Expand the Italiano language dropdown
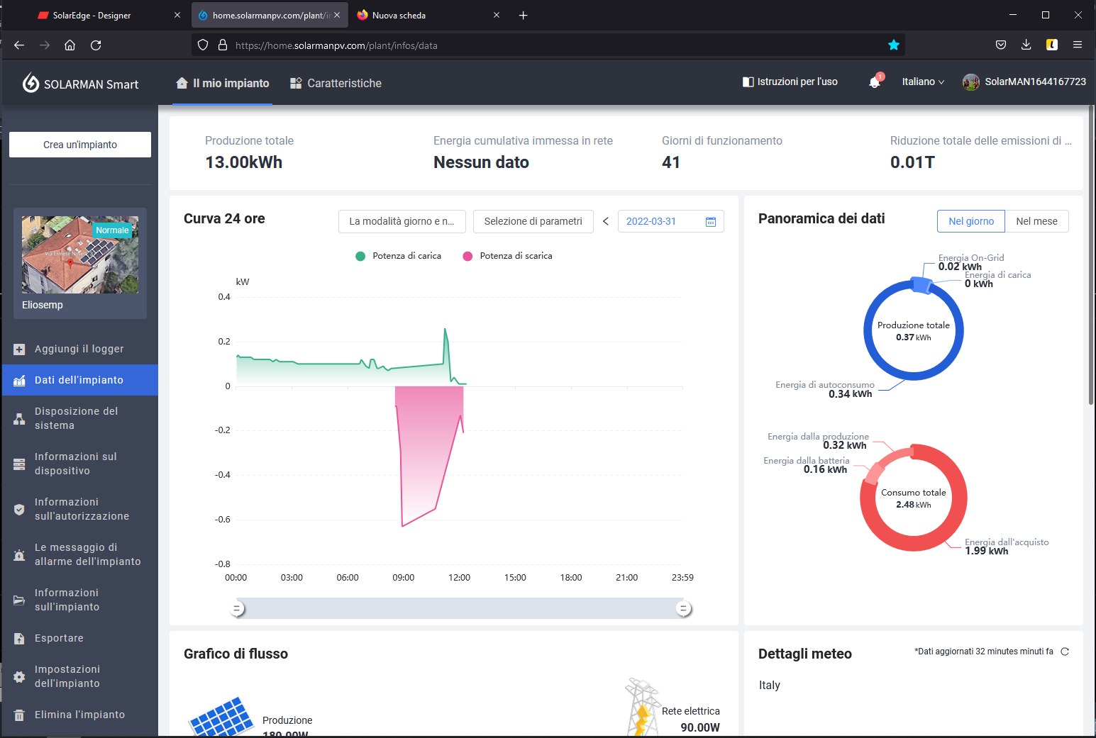Viewport: 1096px width, 738px height. [922, 82]
